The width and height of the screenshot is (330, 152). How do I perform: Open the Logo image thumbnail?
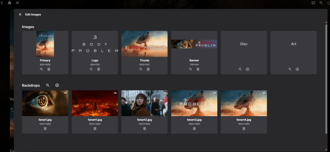click(95, 44)
